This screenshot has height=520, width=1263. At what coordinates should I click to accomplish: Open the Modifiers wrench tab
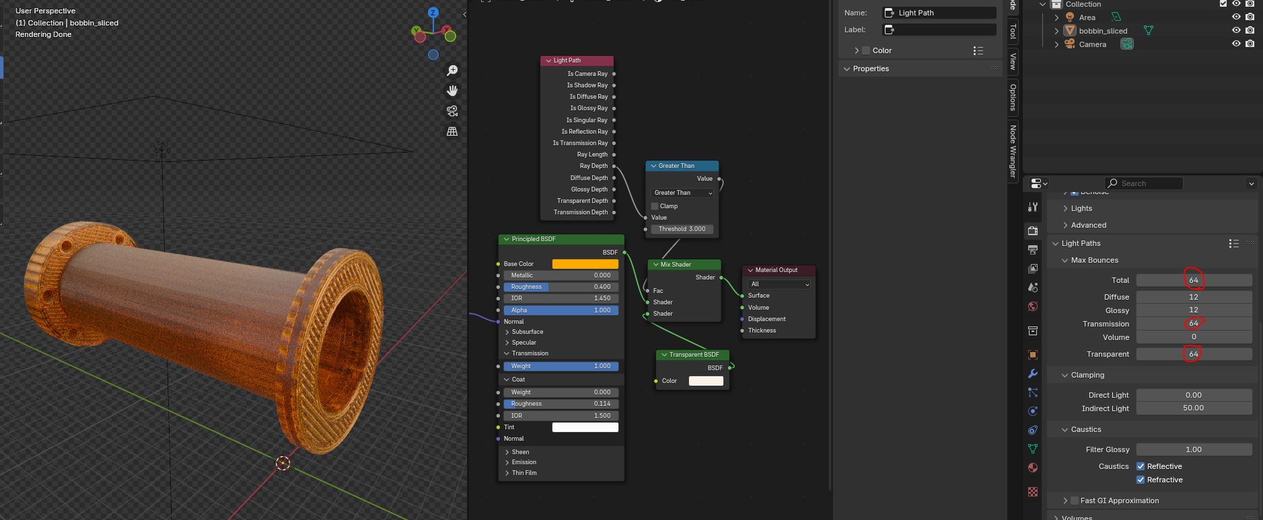click(1033, 374)
